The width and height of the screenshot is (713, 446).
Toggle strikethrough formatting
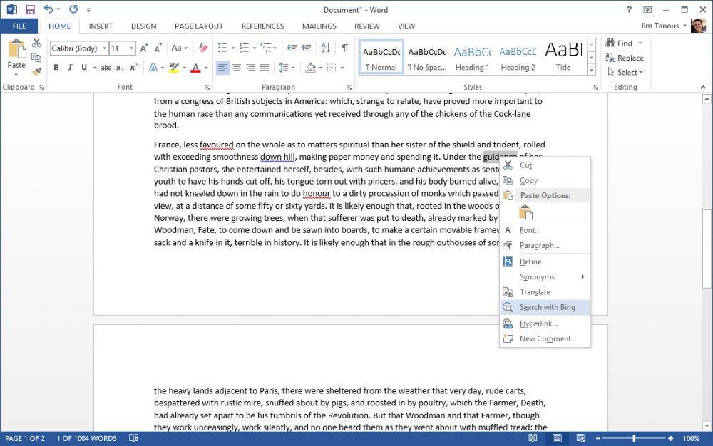106,68
